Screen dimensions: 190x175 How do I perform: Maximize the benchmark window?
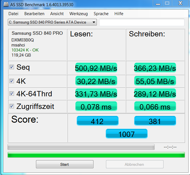tap(167, 3)
